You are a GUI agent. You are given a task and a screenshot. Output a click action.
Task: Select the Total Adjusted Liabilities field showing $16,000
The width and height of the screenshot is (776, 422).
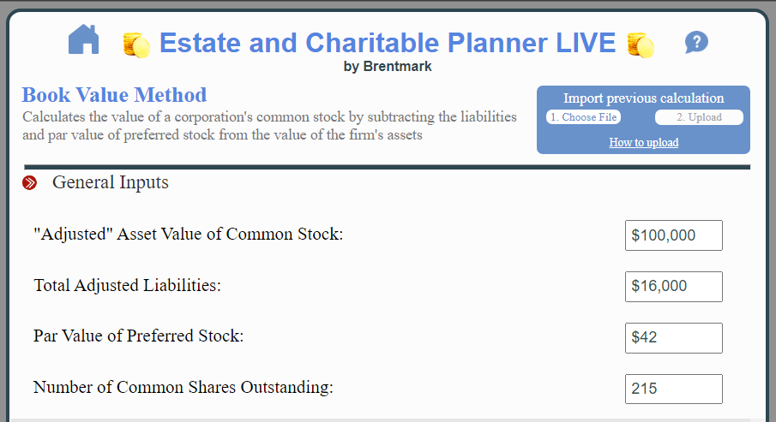coord(673,287)
